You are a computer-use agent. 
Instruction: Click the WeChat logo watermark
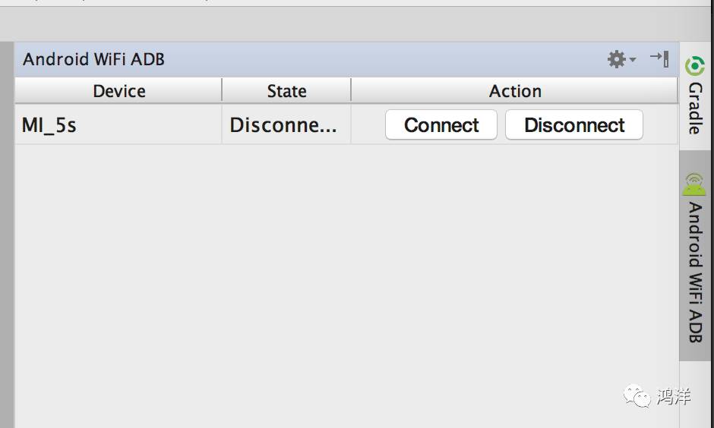point(637,395)
